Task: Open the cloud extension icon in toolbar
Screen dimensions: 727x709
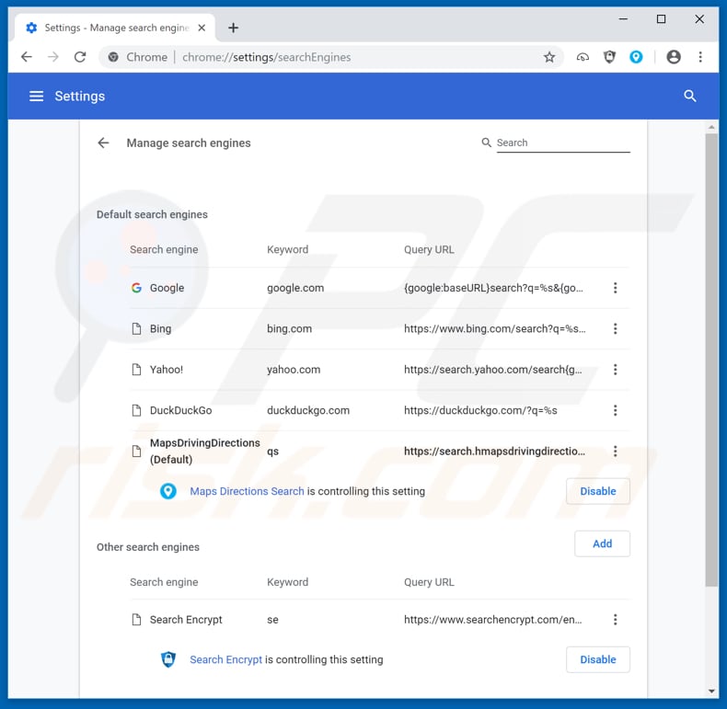Action: pyautogui.click(x=583, y=57)
